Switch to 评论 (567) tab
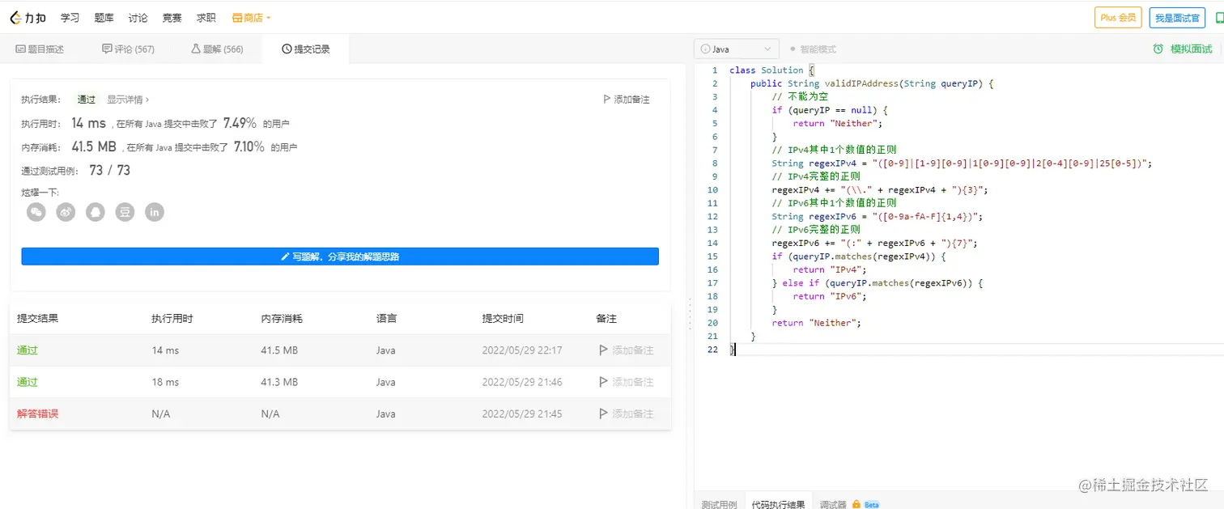 128,49
